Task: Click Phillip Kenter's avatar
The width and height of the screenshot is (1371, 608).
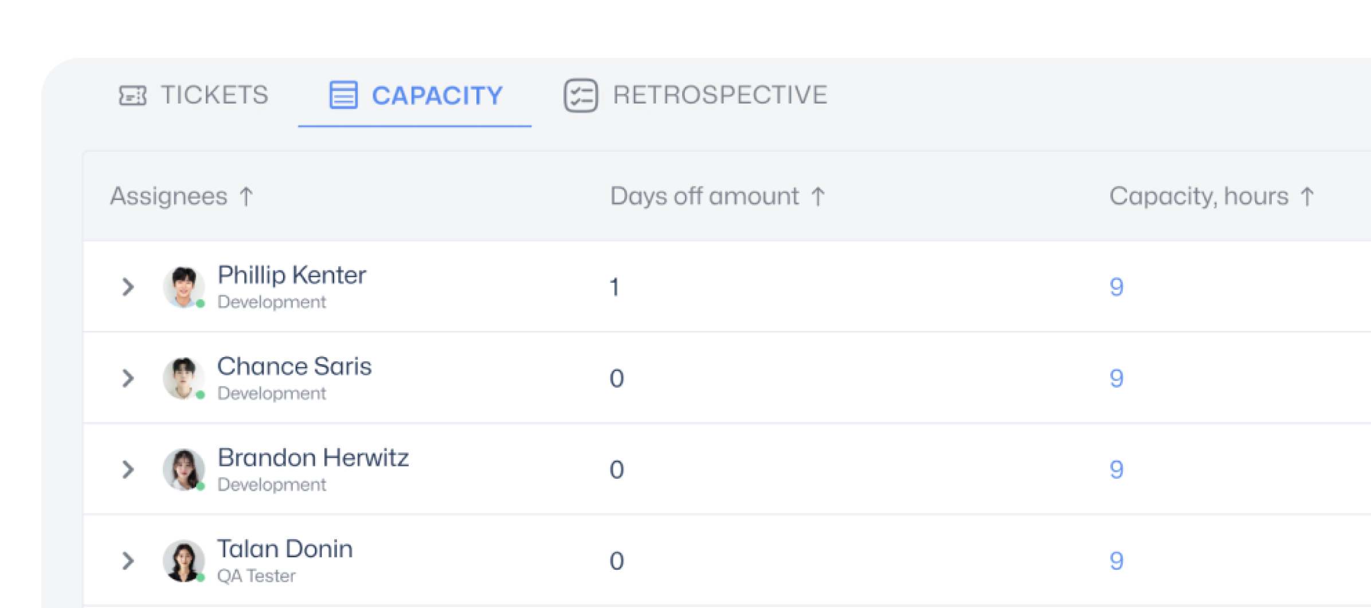Action: (184, 287)
